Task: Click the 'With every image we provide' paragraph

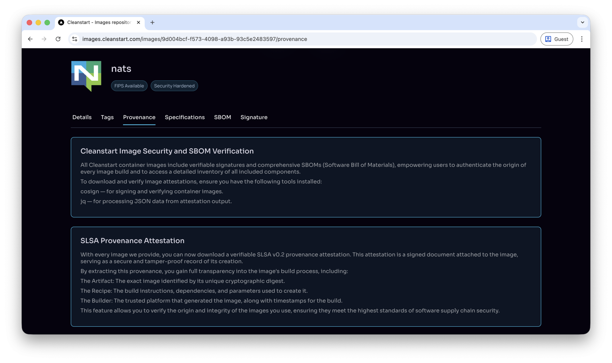Action: pos(299,258)
